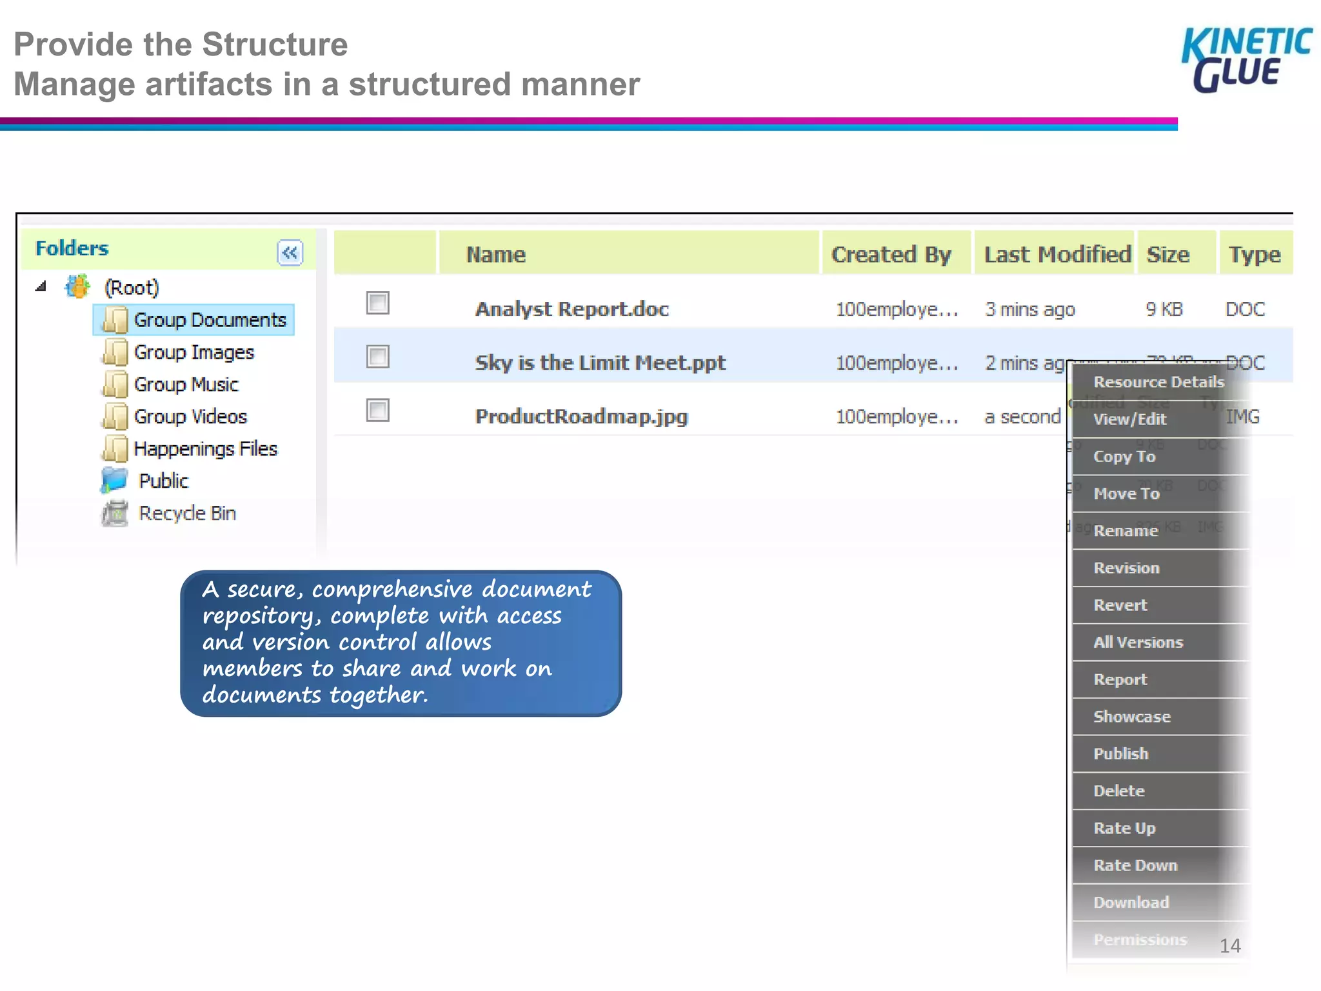Click the '3 mins ago' modified cell
Image resolution: width=1321 pixels, height=991 pixels.
point(1030,310)
